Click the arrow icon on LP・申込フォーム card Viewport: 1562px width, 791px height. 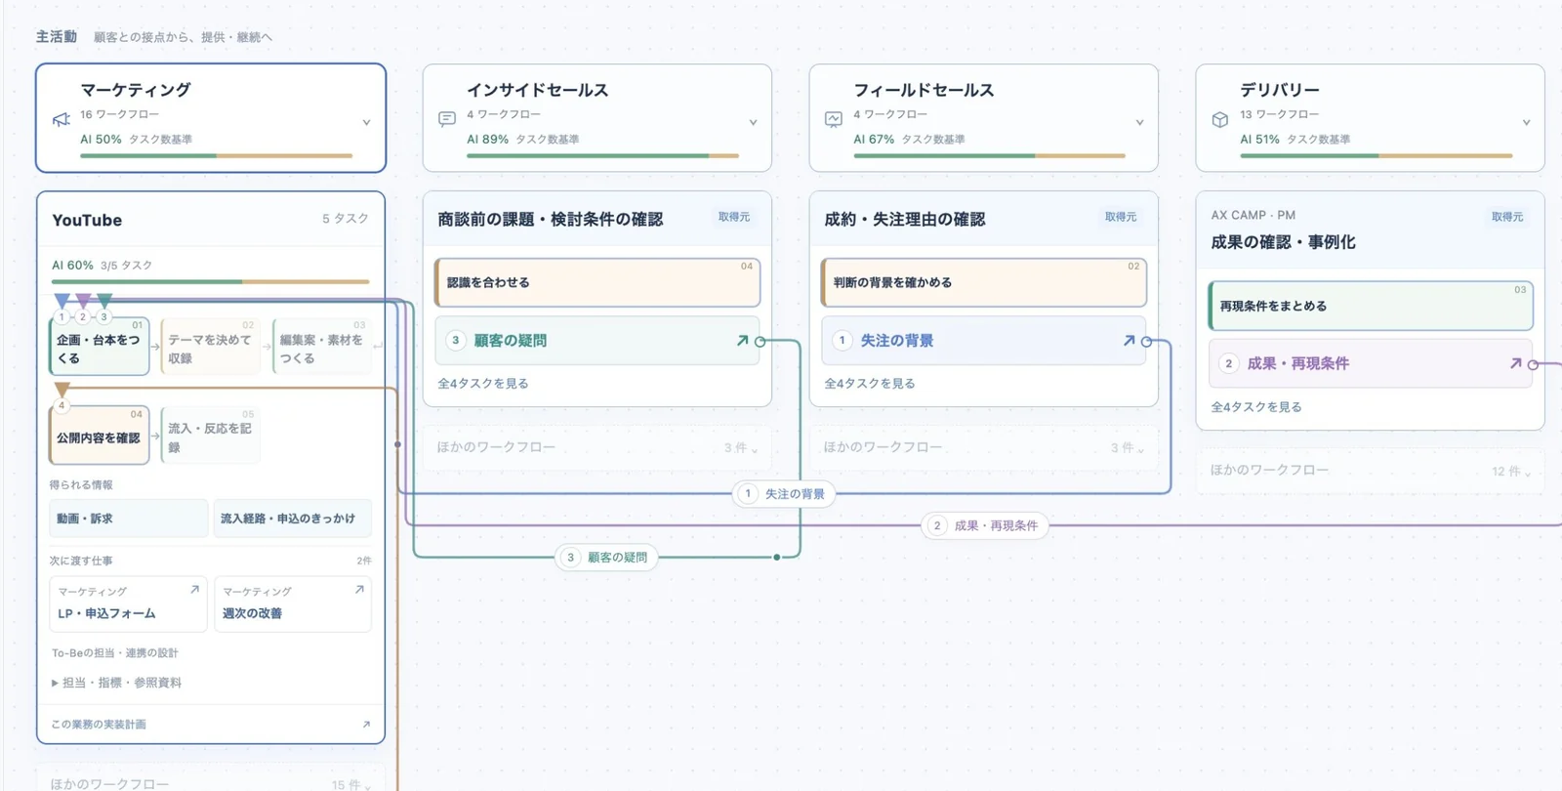194,590
